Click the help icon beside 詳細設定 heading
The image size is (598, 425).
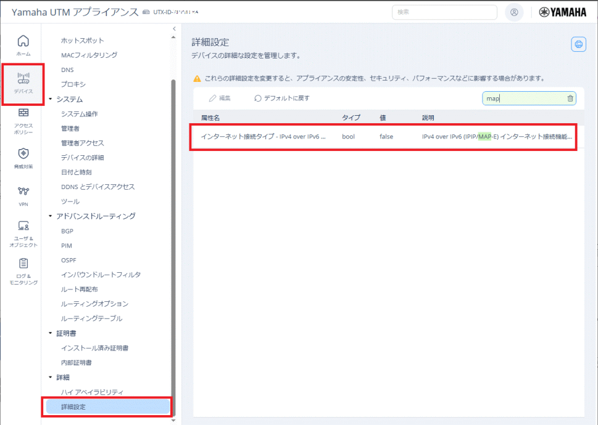click(578, 44)
